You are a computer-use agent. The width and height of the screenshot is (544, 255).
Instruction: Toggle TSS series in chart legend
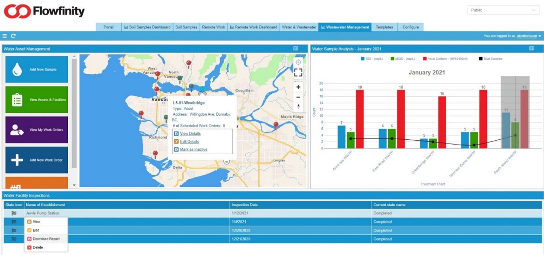pos(372,59)
